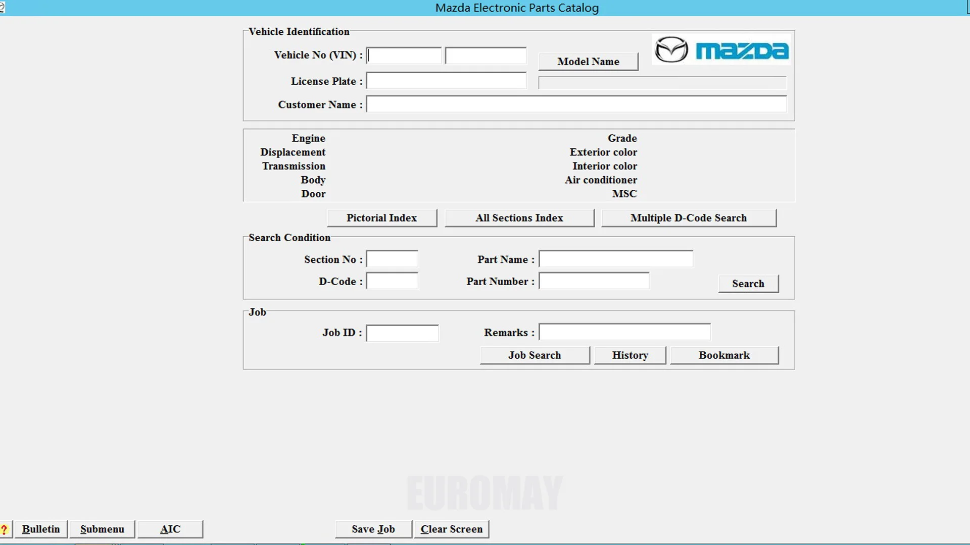Open the Bulletin page
This screenshot has height=545, width=970.
coord(41,529)
